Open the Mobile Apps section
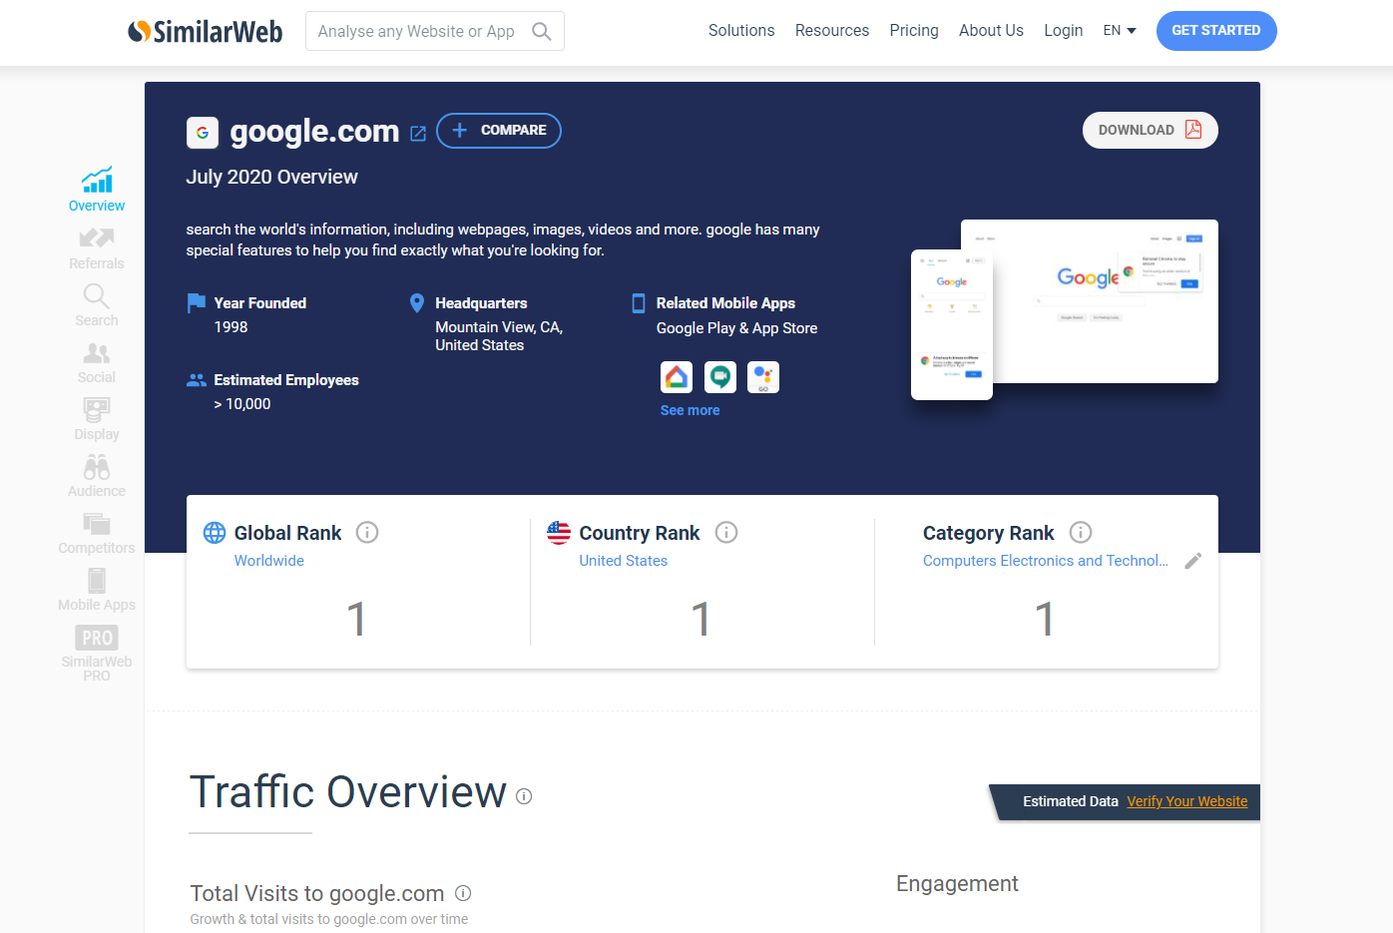 (96, 589)
